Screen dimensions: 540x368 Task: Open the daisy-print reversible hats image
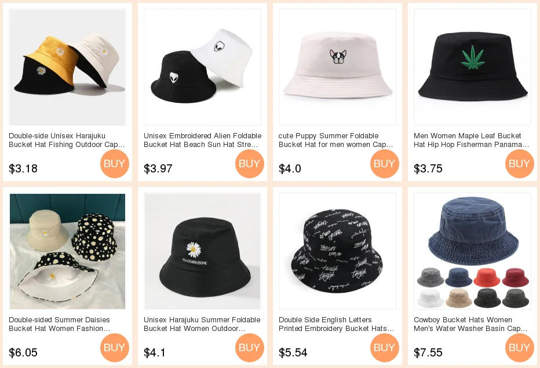point(67,251)
